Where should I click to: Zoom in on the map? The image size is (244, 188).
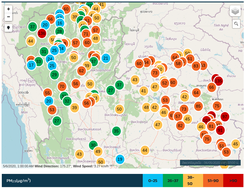pos(8,9)
